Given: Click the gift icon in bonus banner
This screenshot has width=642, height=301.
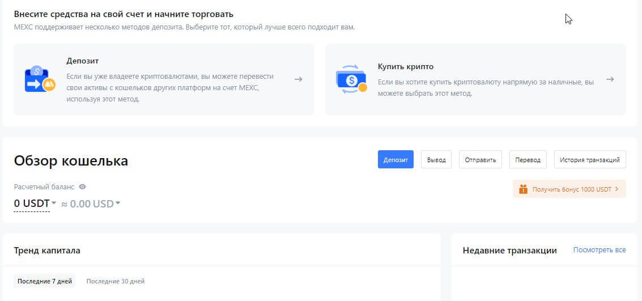Looking at the screenshot, I should click(523, 189).
